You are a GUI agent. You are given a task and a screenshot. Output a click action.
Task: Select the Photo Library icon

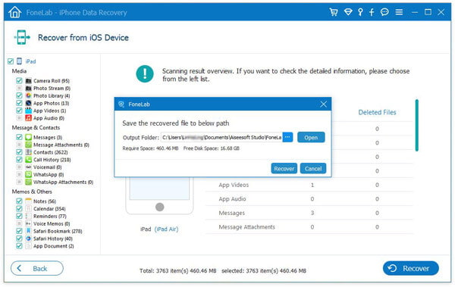[28, 95]
